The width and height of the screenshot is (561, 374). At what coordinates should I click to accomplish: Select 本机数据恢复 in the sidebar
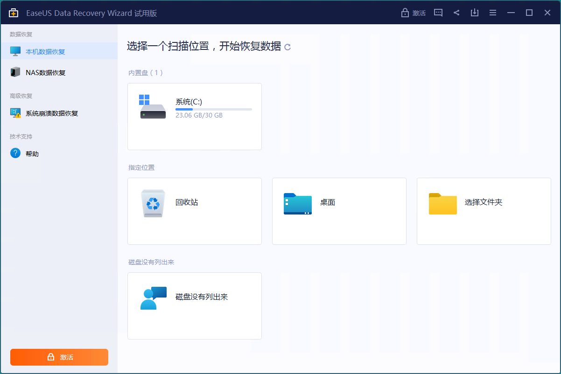(x=45, y=51)
